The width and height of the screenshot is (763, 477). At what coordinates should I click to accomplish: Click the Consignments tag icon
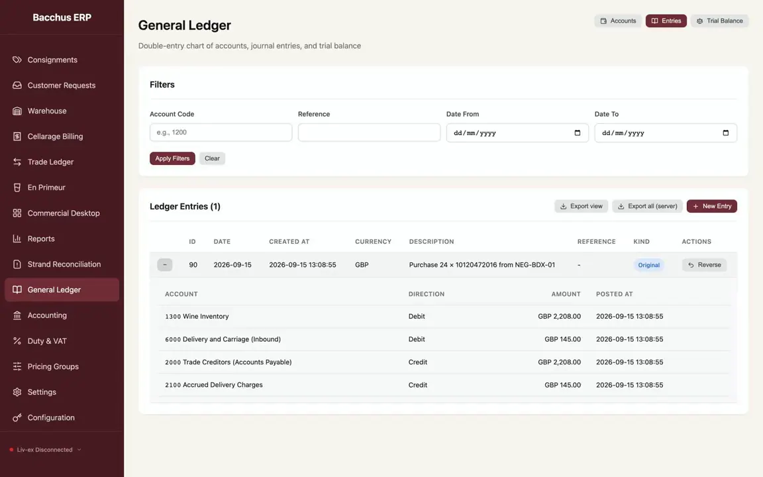click(17, 60)
